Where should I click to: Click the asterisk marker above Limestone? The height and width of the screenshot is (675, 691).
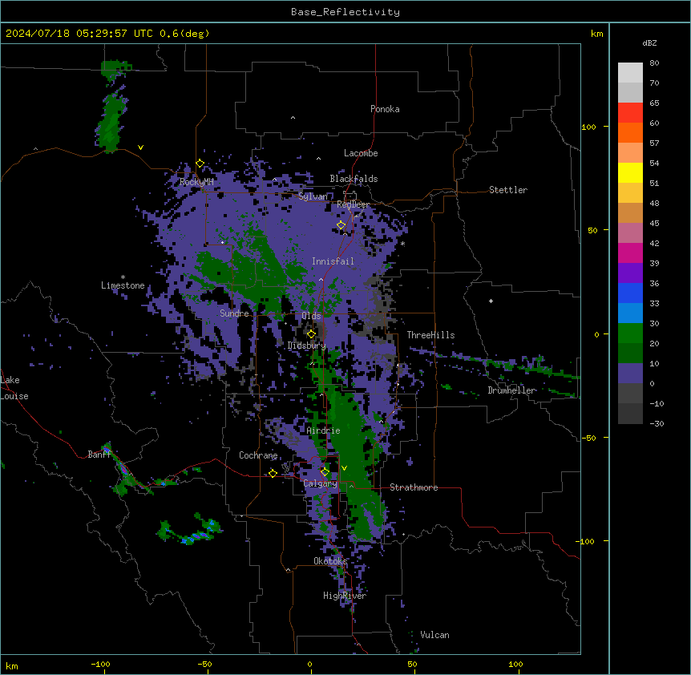coord(123,277)
